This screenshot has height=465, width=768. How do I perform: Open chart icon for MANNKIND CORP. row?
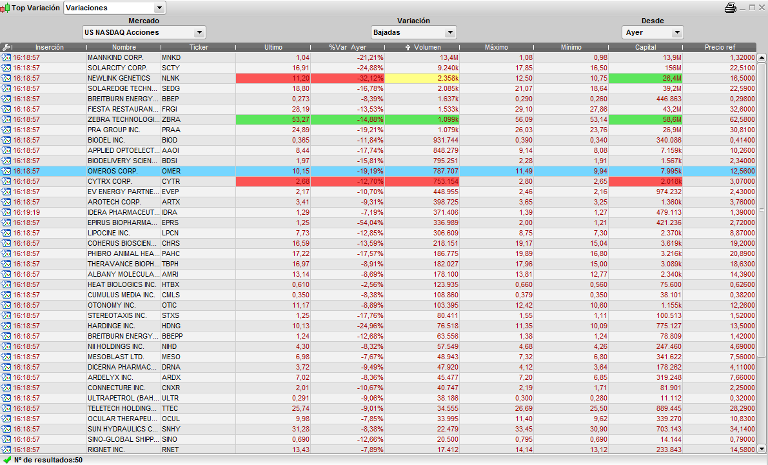click(x=6, y=57)
